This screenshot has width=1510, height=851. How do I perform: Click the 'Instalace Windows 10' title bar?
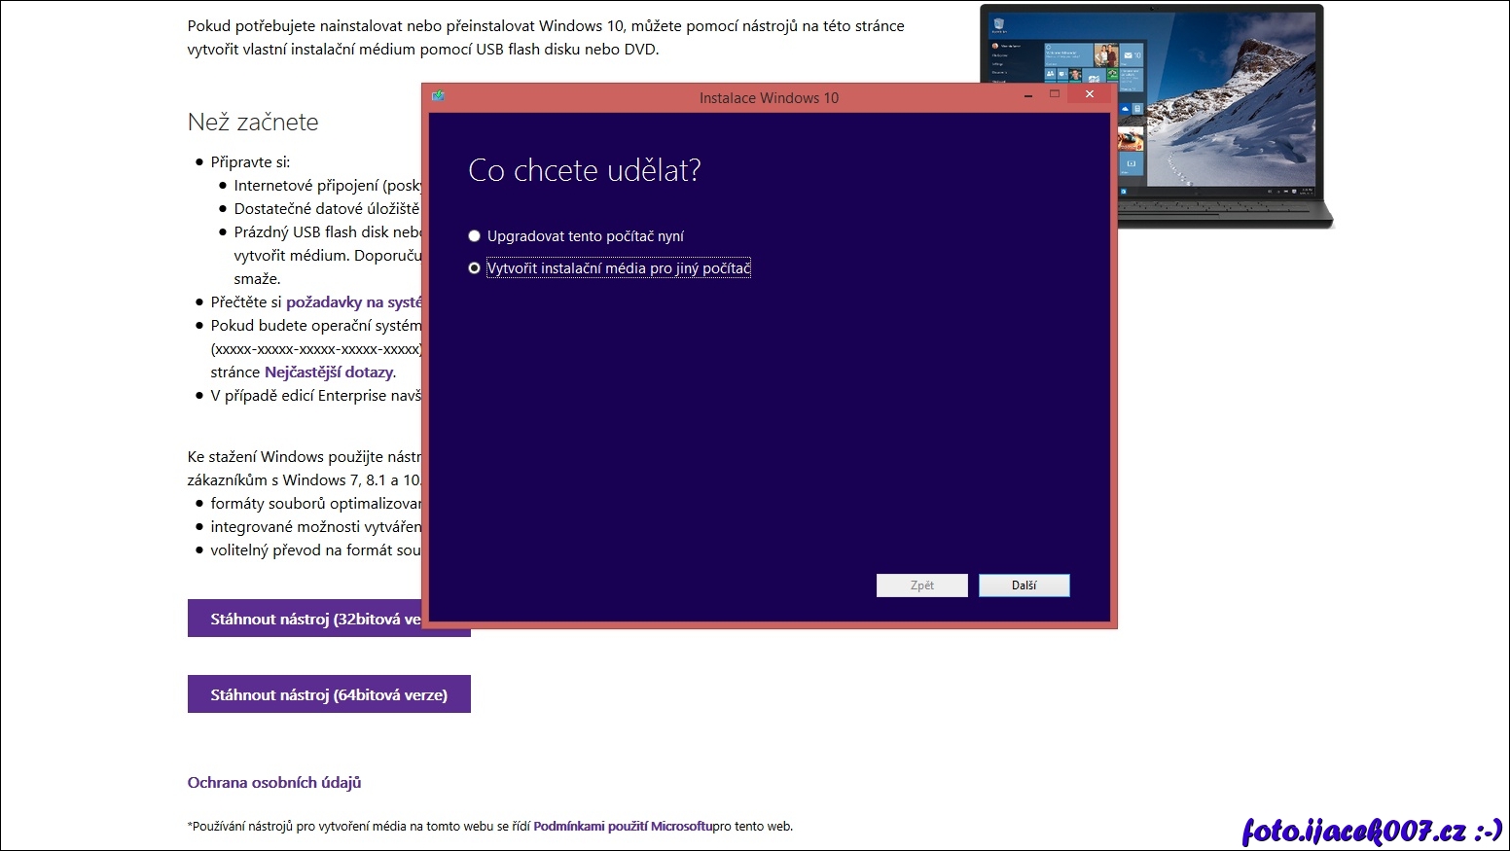(x=768, y=97)
